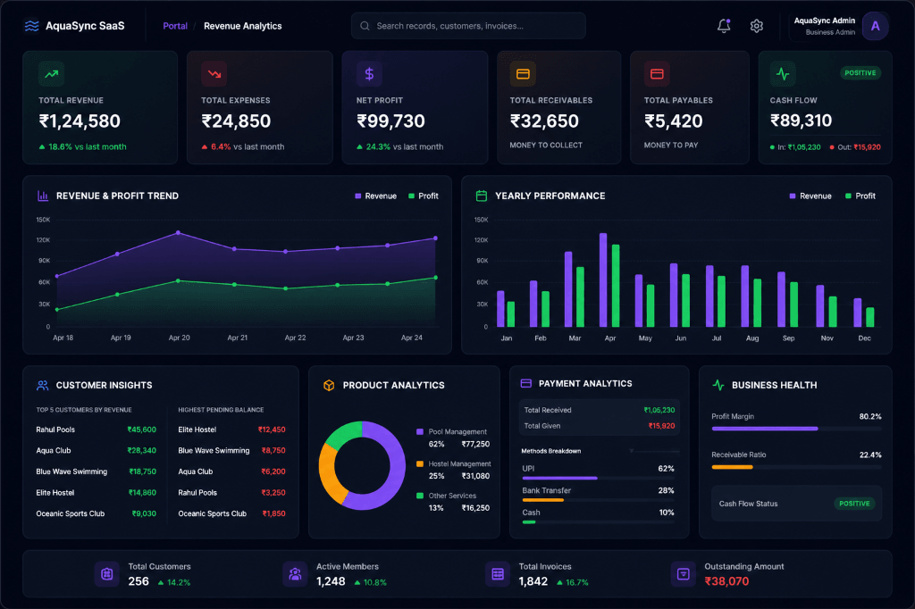Click the calendar icon beside Yearly Performance
Screen dimensions: 915x609
tap(482, 196)
